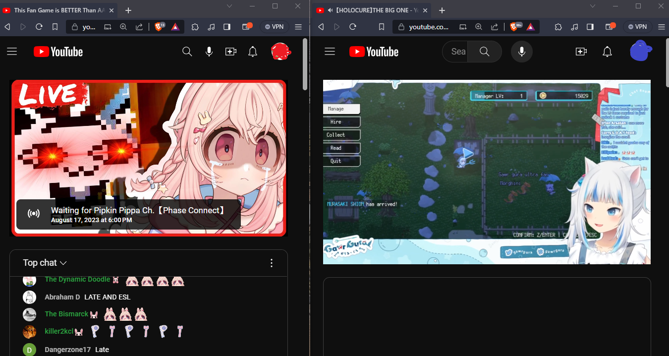Open Brave Shields in the Pipkin Pippa window

coord(160,27)
